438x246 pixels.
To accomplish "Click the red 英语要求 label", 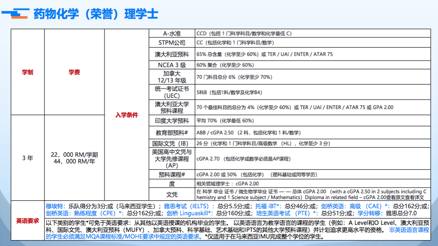I will click(x=27, y=220).
